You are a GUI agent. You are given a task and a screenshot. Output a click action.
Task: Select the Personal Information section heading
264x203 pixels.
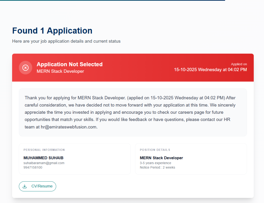click(44, 150)
